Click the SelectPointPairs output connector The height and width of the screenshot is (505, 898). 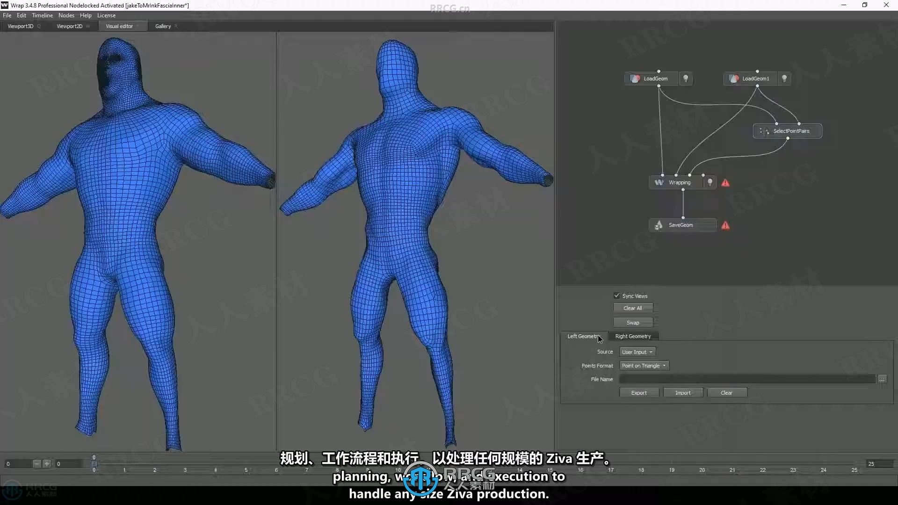pos(788,138)
